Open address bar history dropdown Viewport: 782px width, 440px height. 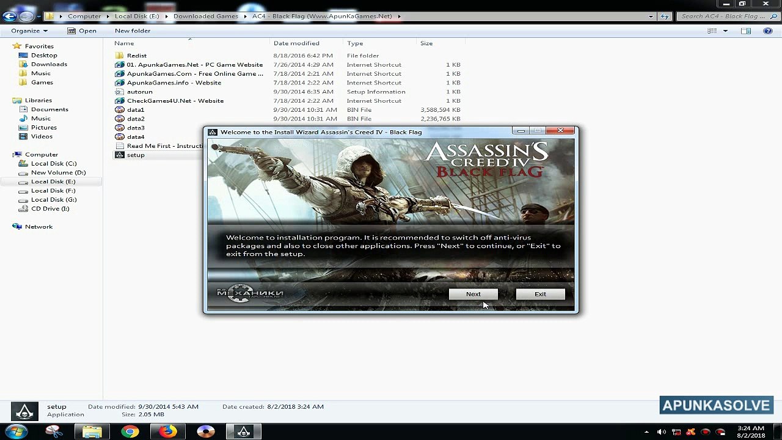(651, 16)
